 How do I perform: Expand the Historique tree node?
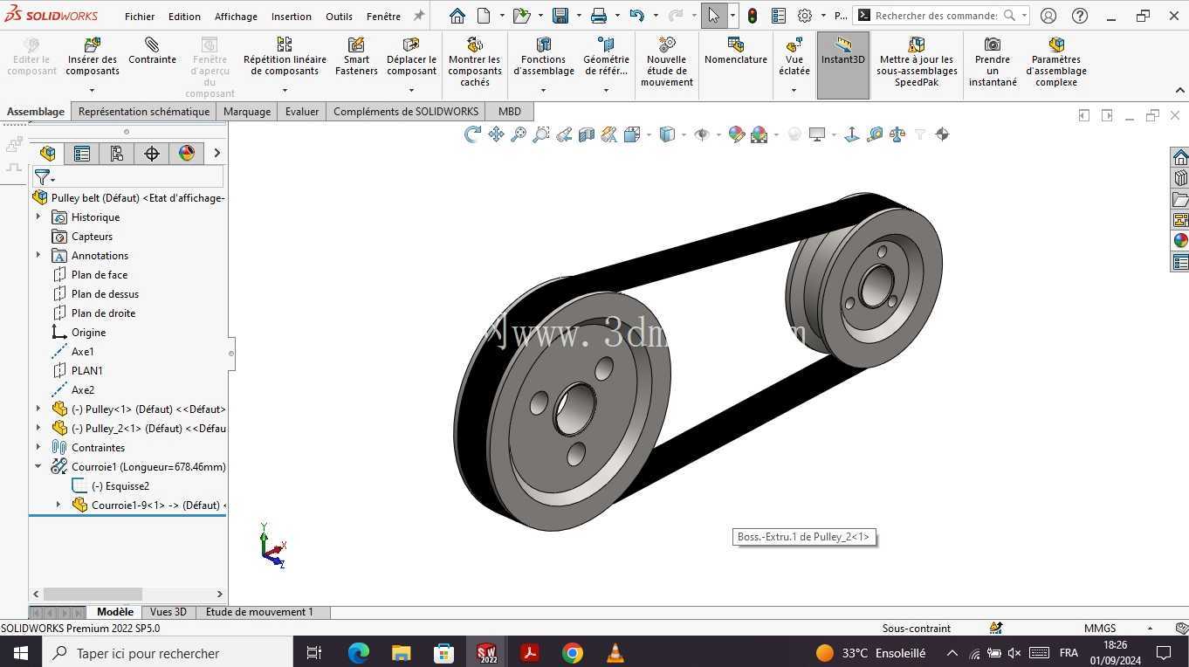coord(38,217)
